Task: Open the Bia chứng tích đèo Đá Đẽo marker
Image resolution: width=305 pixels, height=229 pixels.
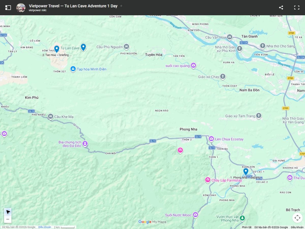Action: pyautogui.click(x=85, y=144)
